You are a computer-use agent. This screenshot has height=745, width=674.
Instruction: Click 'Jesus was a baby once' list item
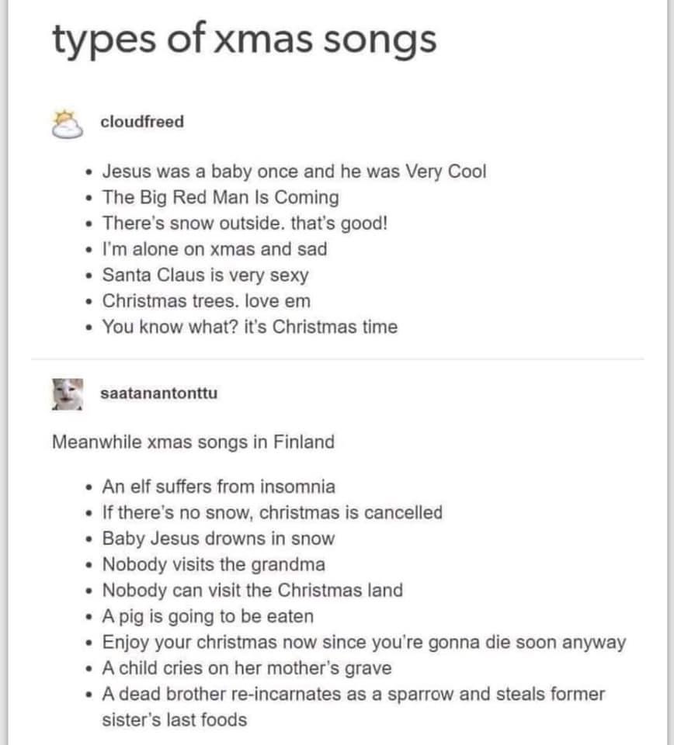pyautogui.click(x=294, y=172)
